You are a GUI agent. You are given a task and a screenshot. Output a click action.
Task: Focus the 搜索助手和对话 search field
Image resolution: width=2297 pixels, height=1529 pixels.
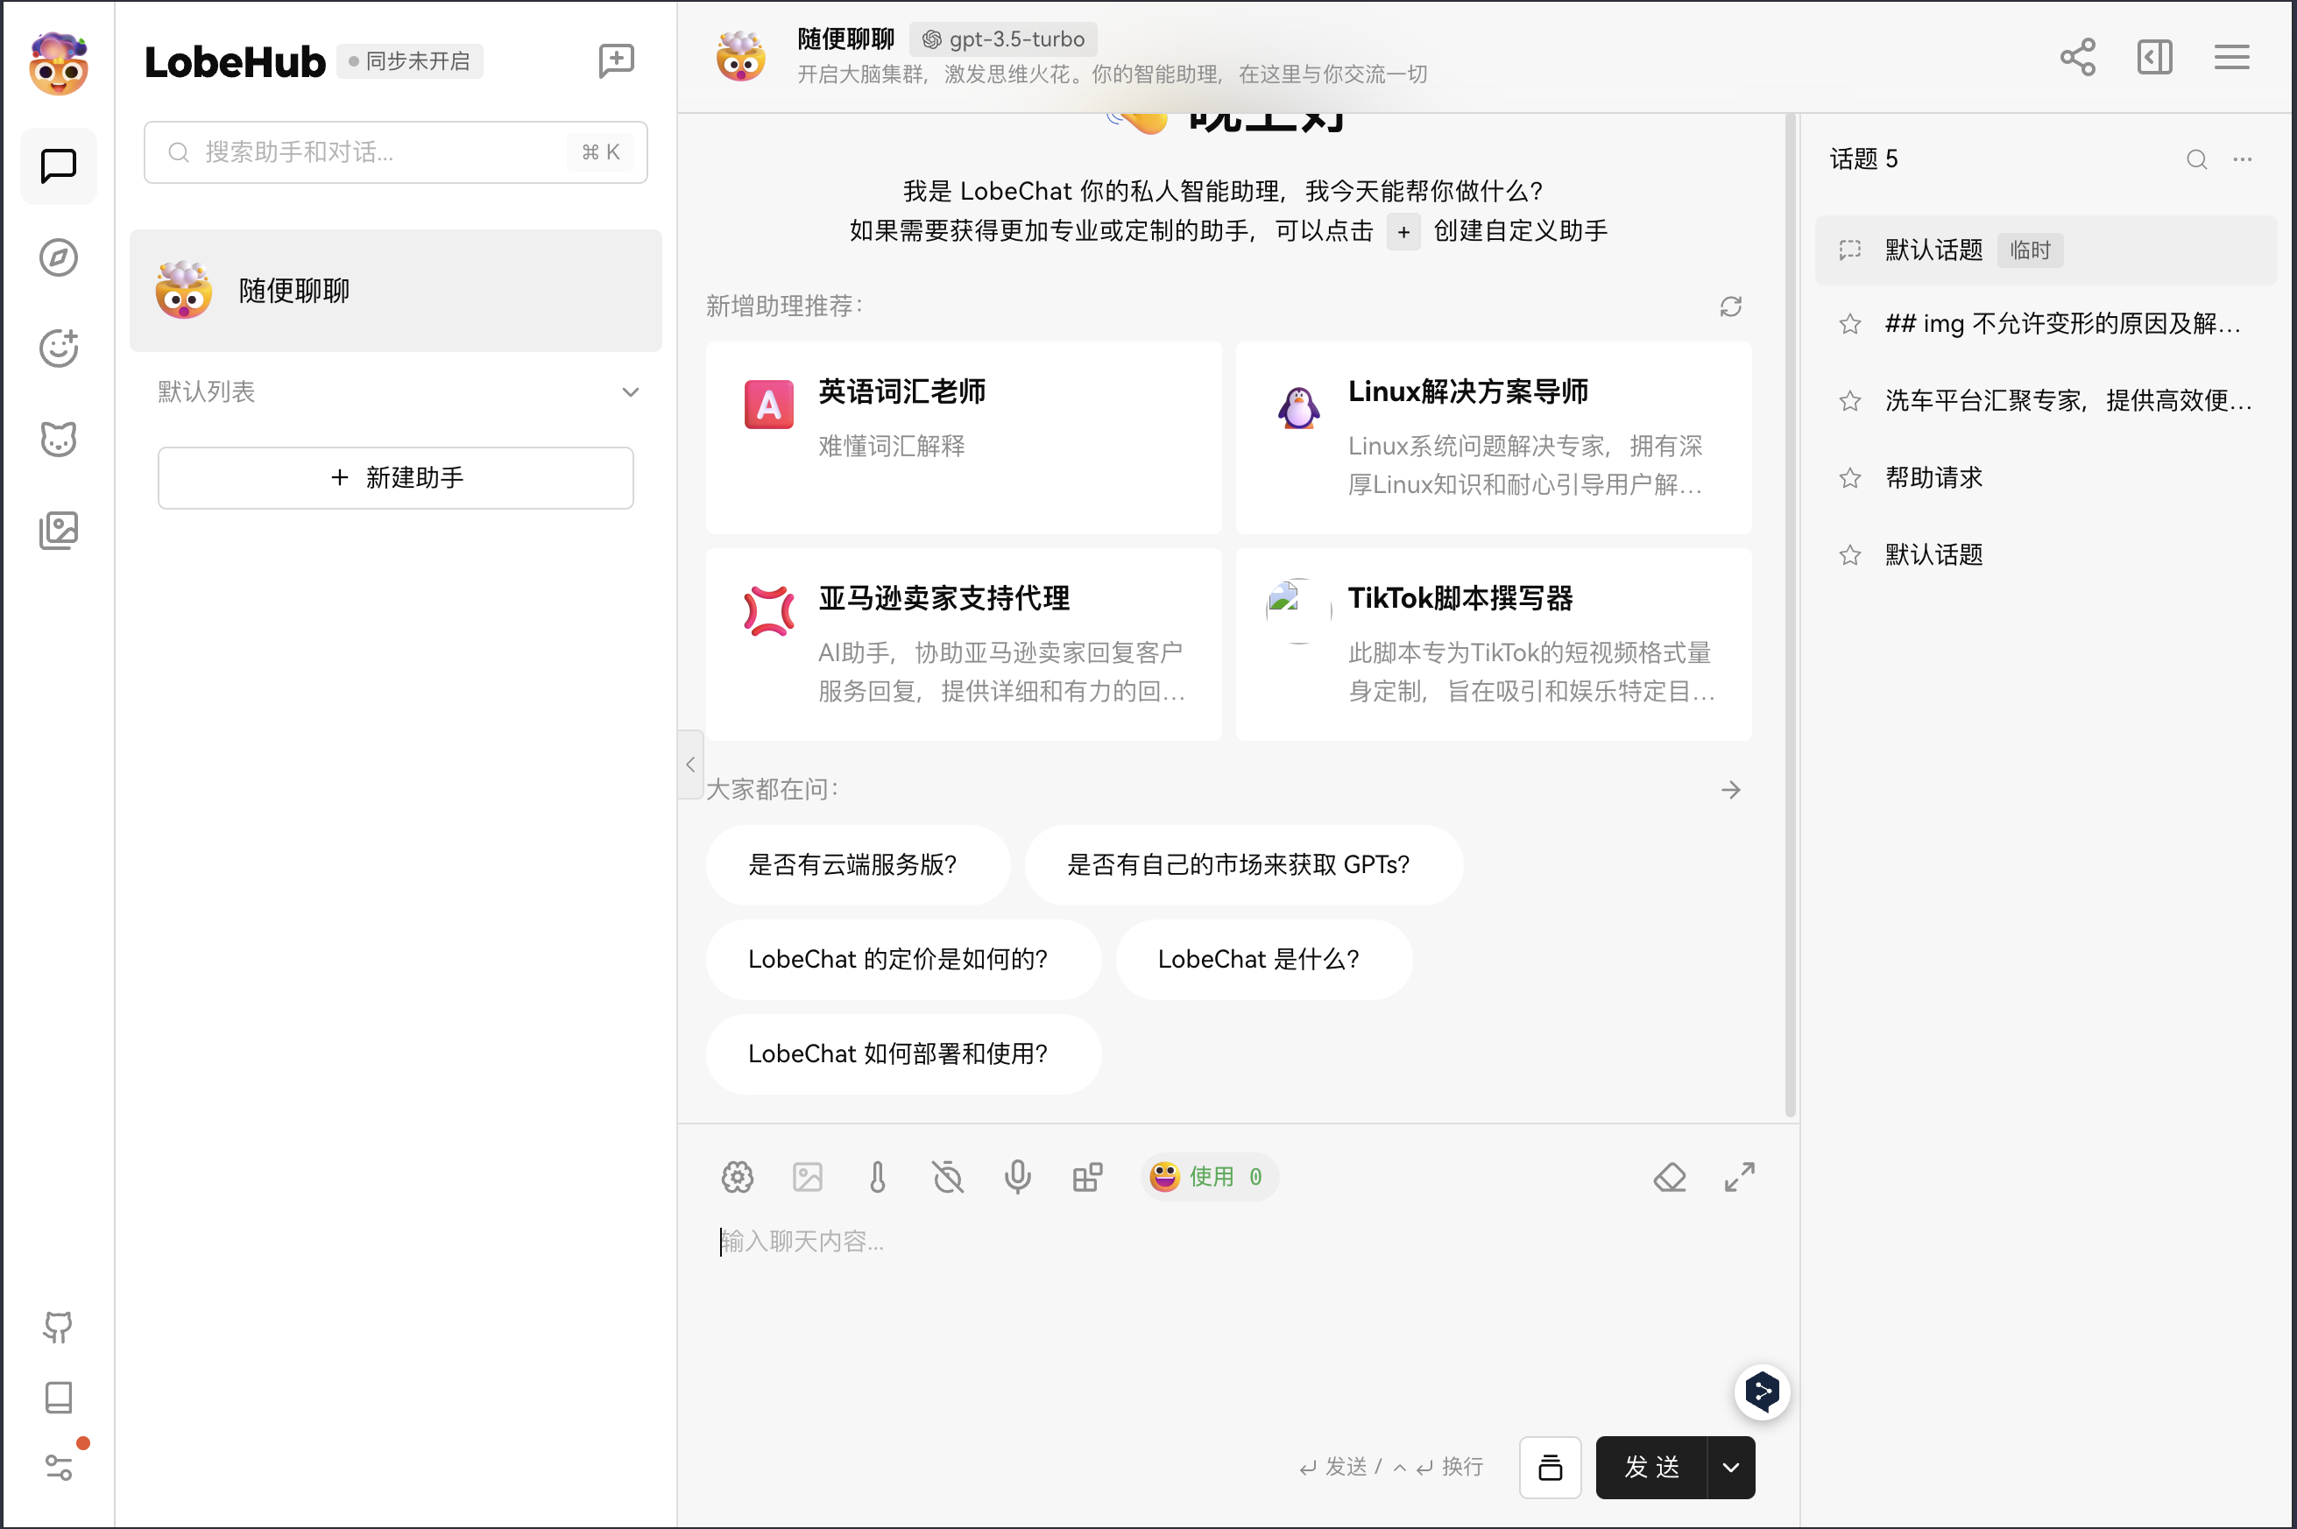(x=396, y=152)
